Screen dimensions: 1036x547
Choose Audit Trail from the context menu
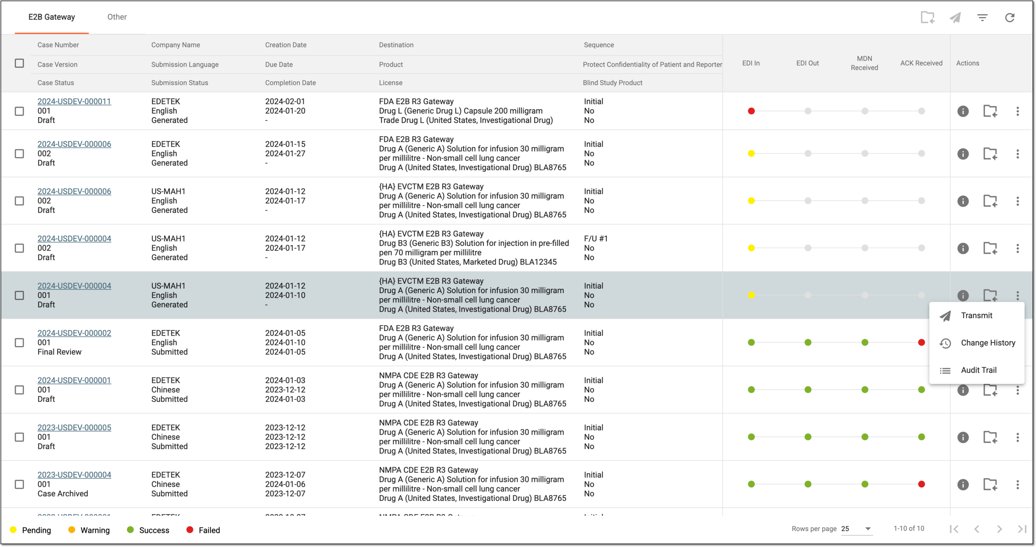pos(977,370)
